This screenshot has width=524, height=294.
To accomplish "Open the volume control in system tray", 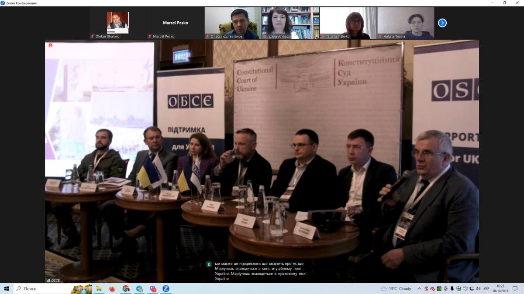I will point(478,288).
